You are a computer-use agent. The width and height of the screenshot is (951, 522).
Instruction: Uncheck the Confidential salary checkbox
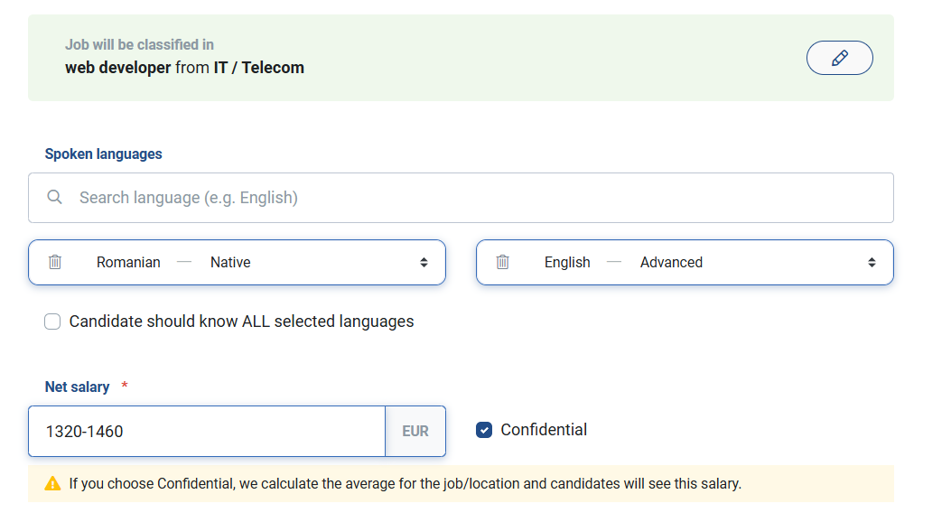point(484,430)
